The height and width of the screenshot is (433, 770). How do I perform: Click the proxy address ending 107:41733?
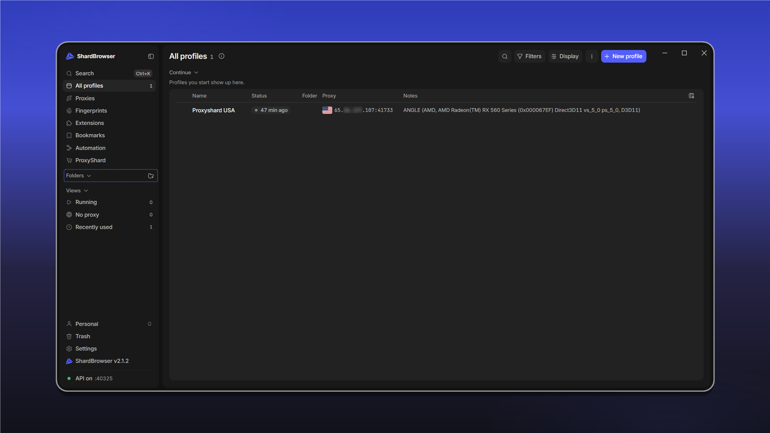(x=363, y=110)
